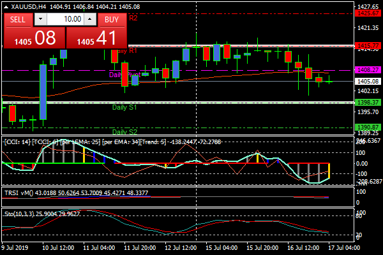Click the lot volume field showing 10.00

click(x=65, y=20)
